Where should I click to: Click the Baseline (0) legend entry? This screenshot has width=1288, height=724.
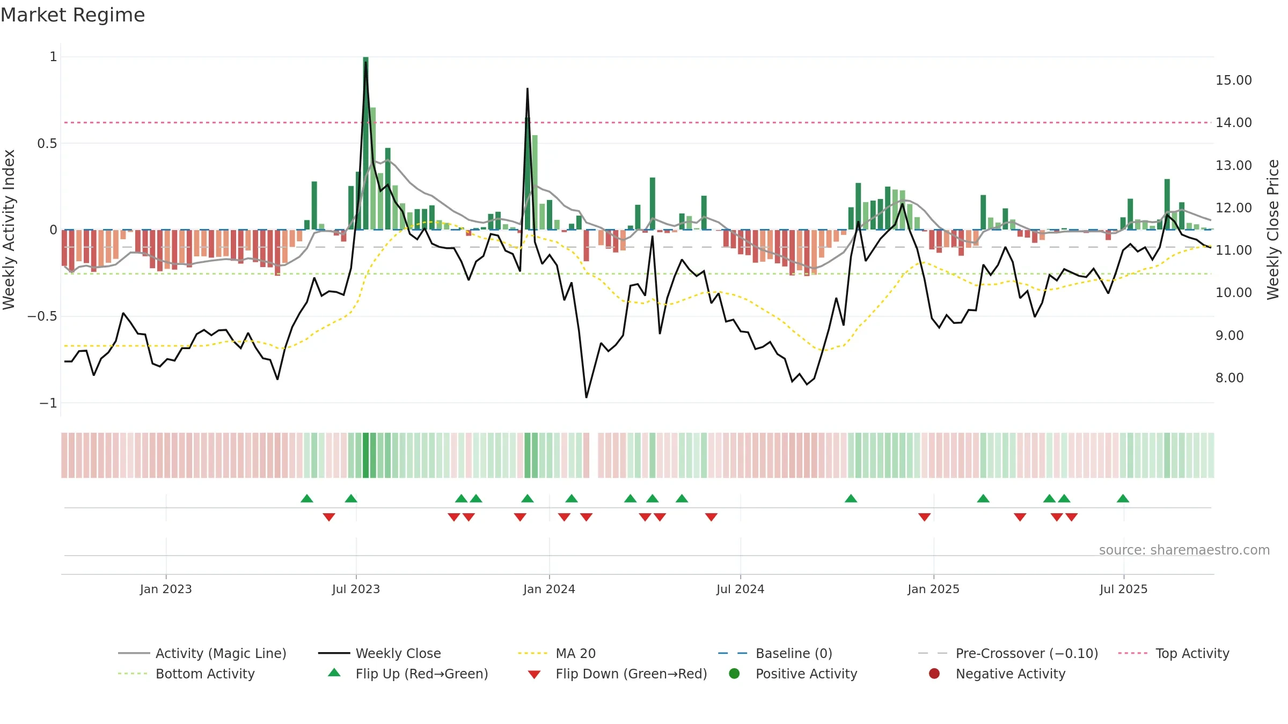775,653
